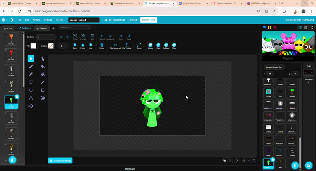Image resolution: width=316 pixels, height=171 pixels.
Task: Enter full screen stage mode
Action: tap(312, 28)
